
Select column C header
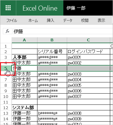pyautogui.click(x=88, y=40)
